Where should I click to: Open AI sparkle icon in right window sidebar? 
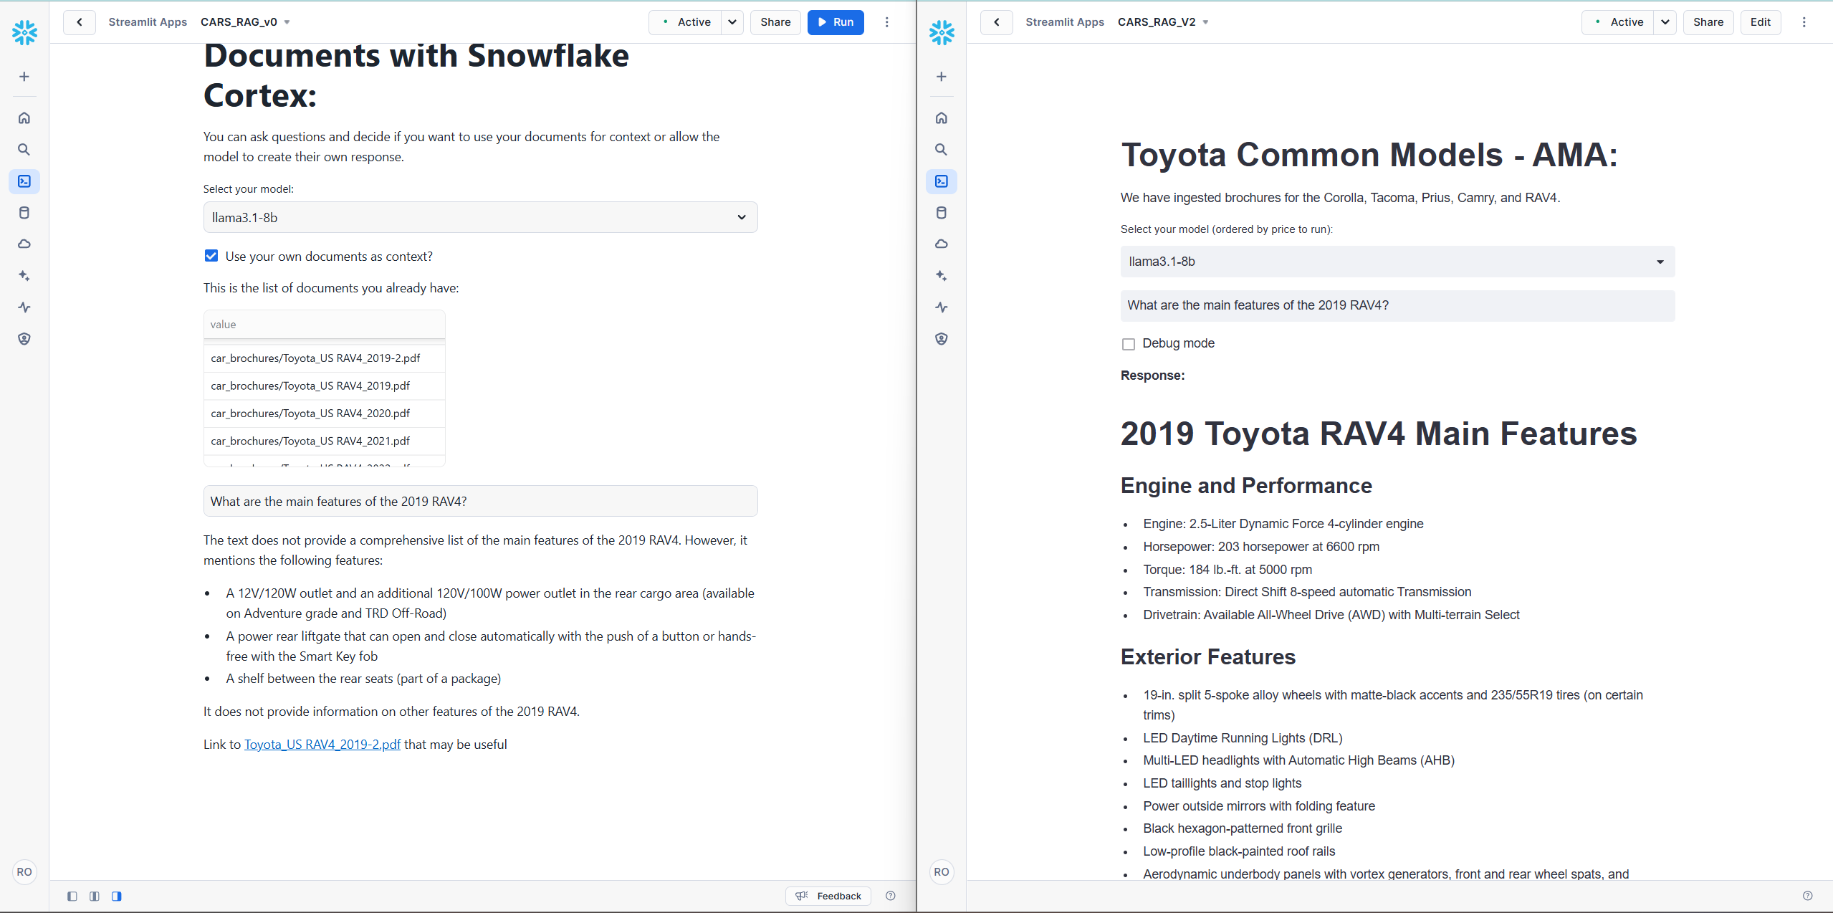pyautogui.click(x=942, y=276)
